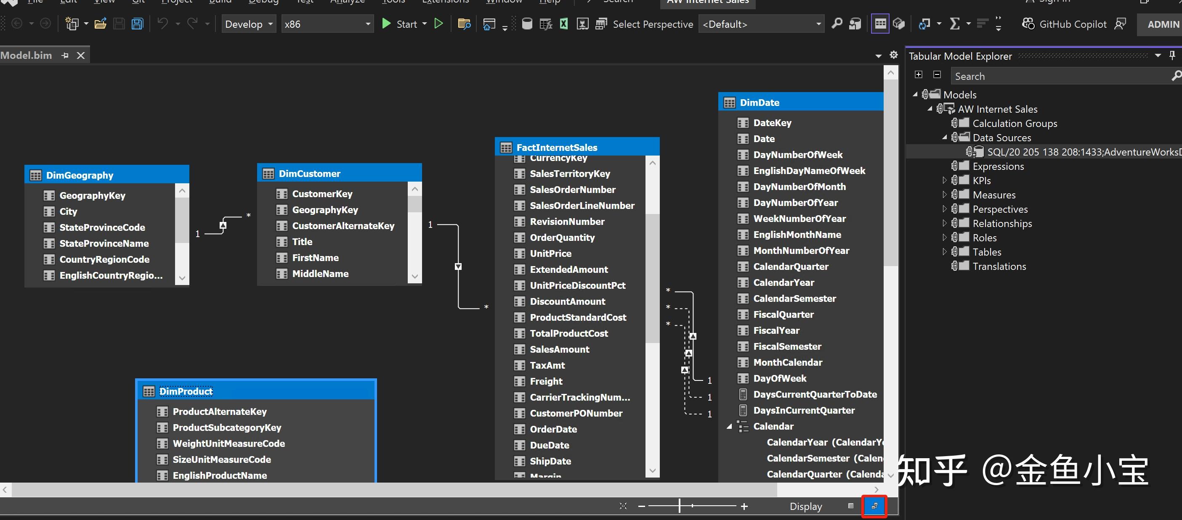Click the grid Data View icon on toolbar

[x=879, y=24]
